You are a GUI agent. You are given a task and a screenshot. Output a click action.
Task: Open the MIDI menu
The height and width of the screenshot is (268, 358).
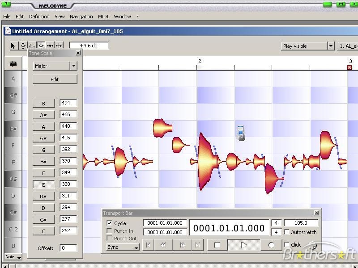point(103,17)
